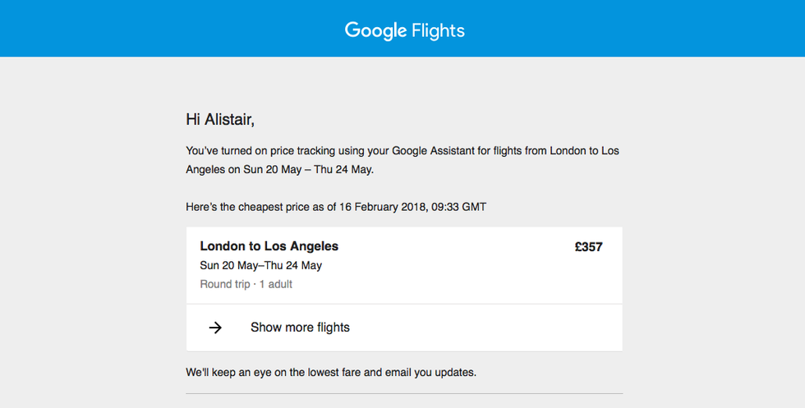Click the £357 price
The width and height of the screenshot is (805, 408).
588,247
